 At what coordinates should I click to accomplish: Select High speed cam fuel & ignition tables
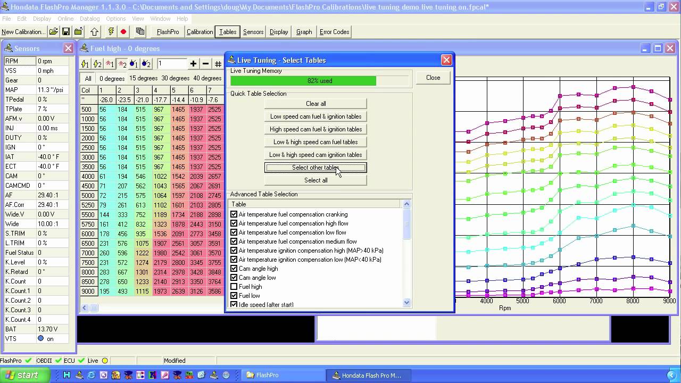tap(315, 129)
